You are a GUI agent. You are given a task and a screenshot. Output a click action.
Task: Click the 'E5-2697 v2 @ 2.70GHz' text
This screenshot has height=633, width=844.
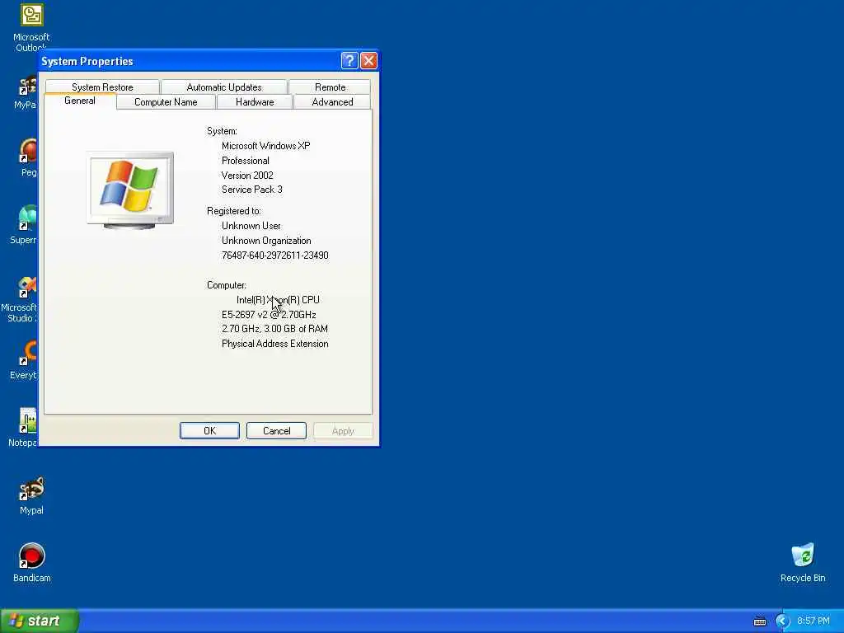(x=269, y=314)
